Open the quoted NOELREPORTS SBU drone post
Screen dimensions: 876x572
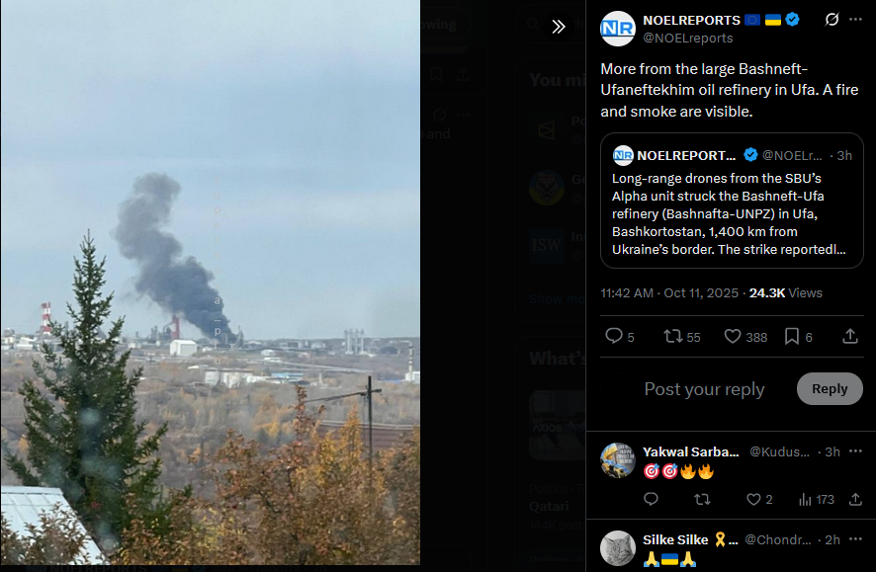coord(732,201)
